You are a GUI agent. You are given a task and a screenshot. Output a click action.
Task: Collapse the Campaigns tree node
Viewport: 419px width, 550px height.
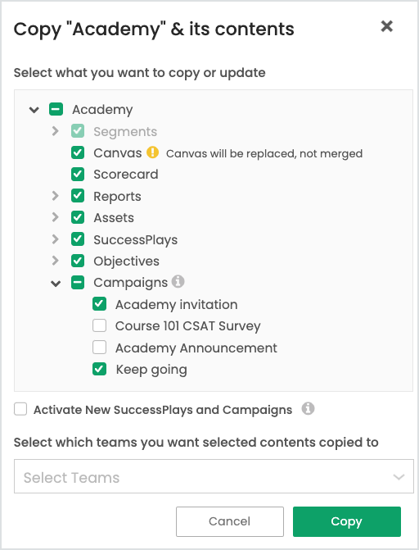pyautogui.click(x=56, y=283)
